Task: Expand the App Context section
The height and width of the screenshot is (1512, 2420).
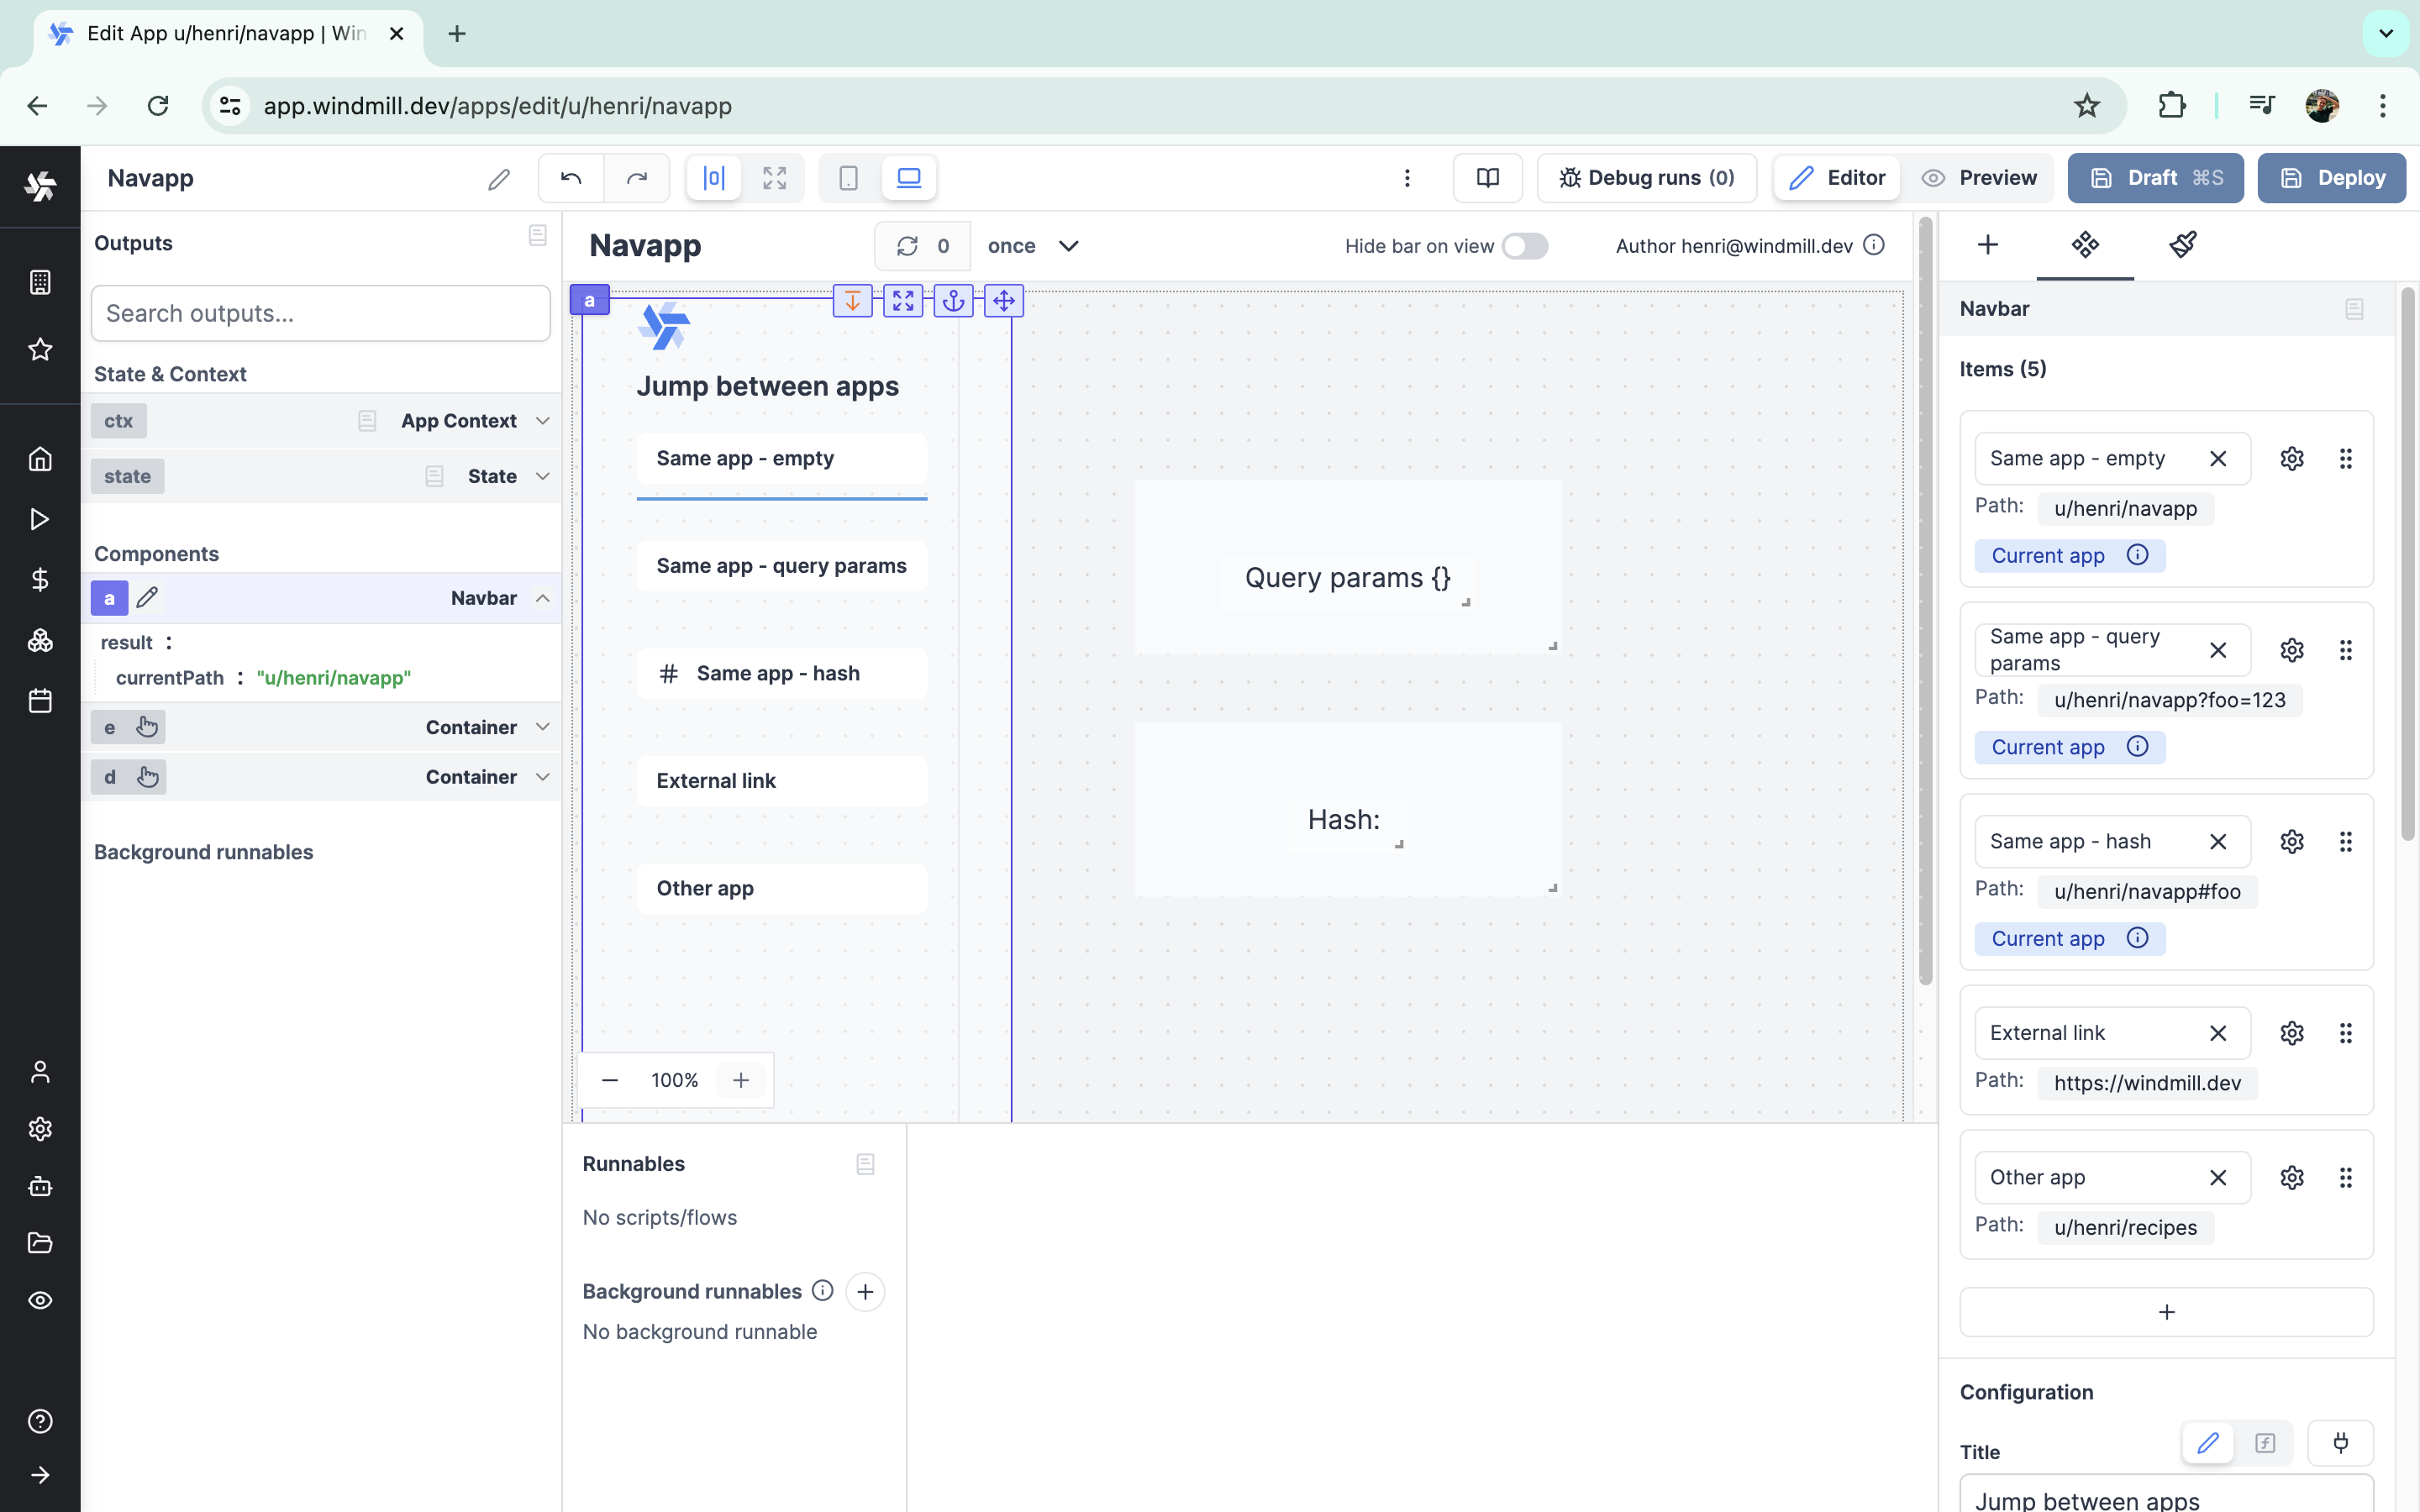Action: (542, 421)
